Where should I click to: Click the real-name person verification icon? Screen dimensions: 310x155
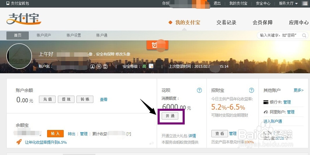92,67
